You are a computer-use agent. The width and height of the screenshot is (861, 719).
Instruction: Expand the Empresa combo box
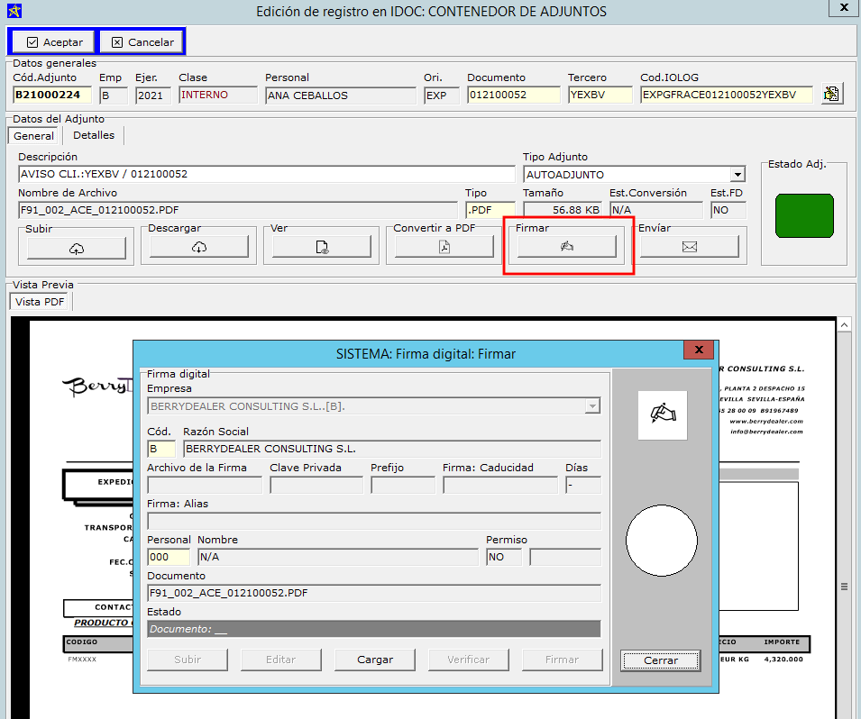pos(592,406)
